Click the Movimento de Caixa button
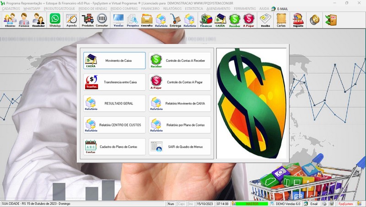The width and height of the screenshot is (366, 207). [114, 60]
